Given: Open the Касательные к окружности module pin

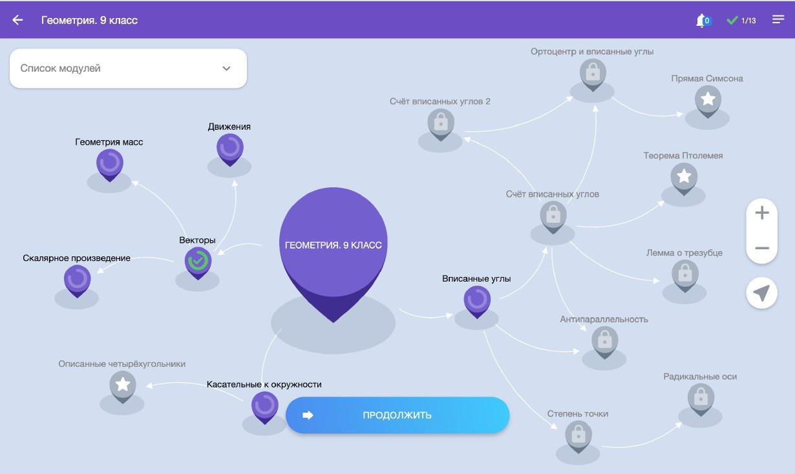Looking at the screenshot, I should pyautogui.click(x=264, y=407).
